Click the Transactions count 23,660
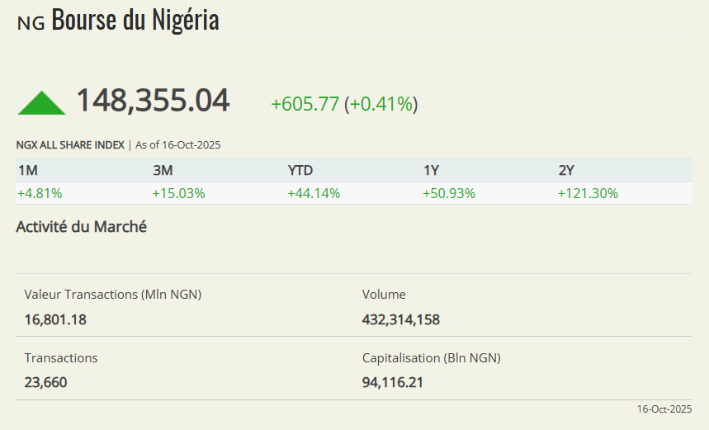 (46, 382)
